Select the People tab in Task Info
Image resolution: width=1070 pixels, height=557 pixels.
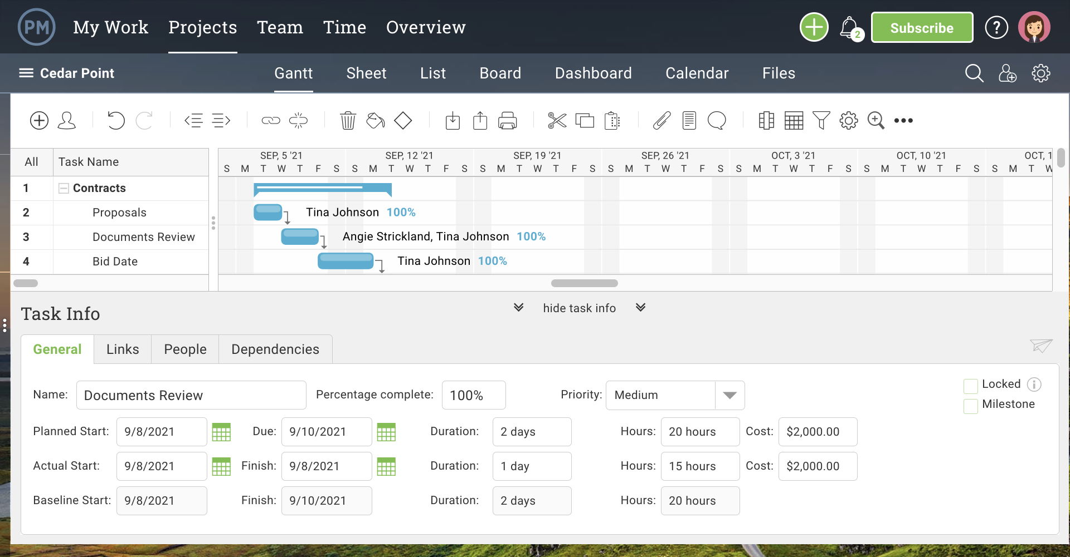coord(185,349)
